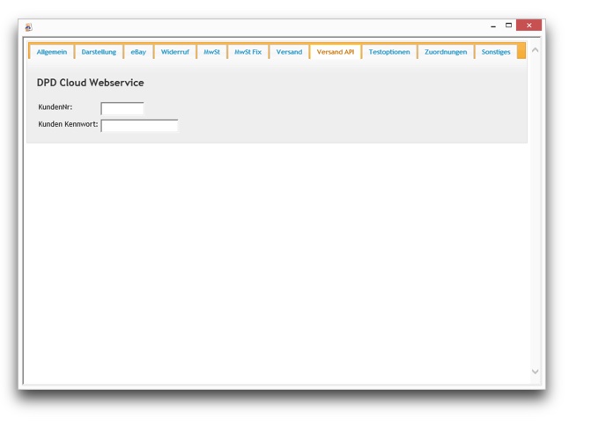This screenshot has height=426, width=606.
Task: Open the Testoptionen tab
Action: point(389,52)
